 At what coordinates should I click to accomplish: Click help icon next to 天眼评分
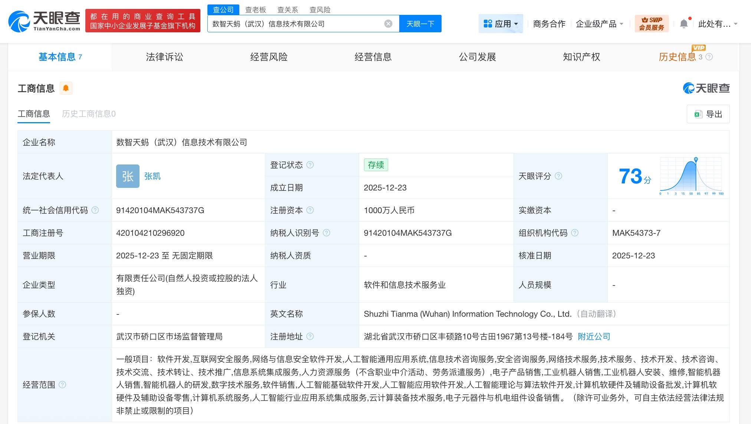click(558, 176)
